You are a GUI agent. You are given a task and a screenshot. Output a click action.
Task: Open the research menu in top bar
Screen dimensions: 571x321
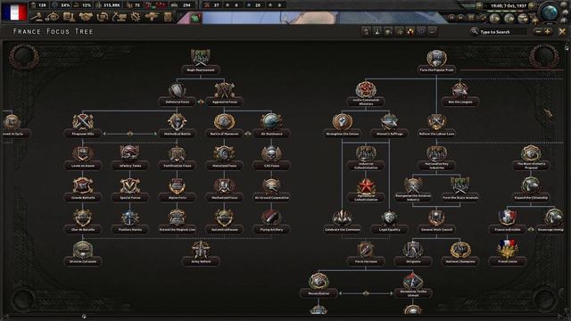point(70,17)
